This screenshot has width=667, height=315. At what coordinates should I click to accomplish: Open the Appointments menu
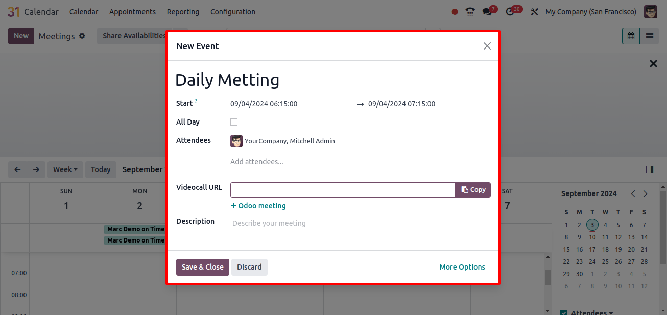(132, 12)
